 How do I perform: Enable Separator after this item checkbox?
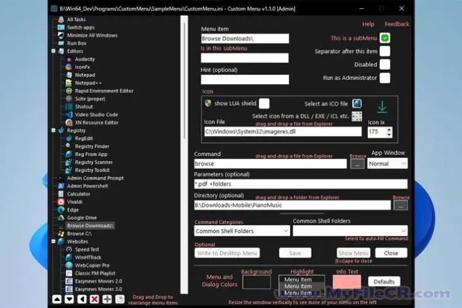pyautogui.click(x=385, y=51)
